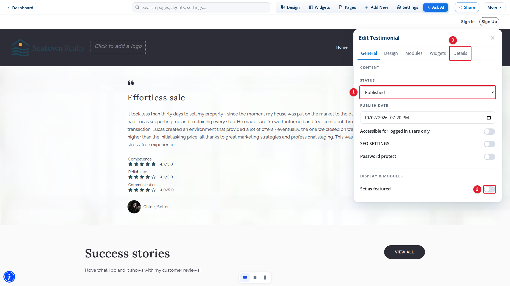510x286 pixels.
Task: Click search magnifier icon
Action: pos(137,7)
